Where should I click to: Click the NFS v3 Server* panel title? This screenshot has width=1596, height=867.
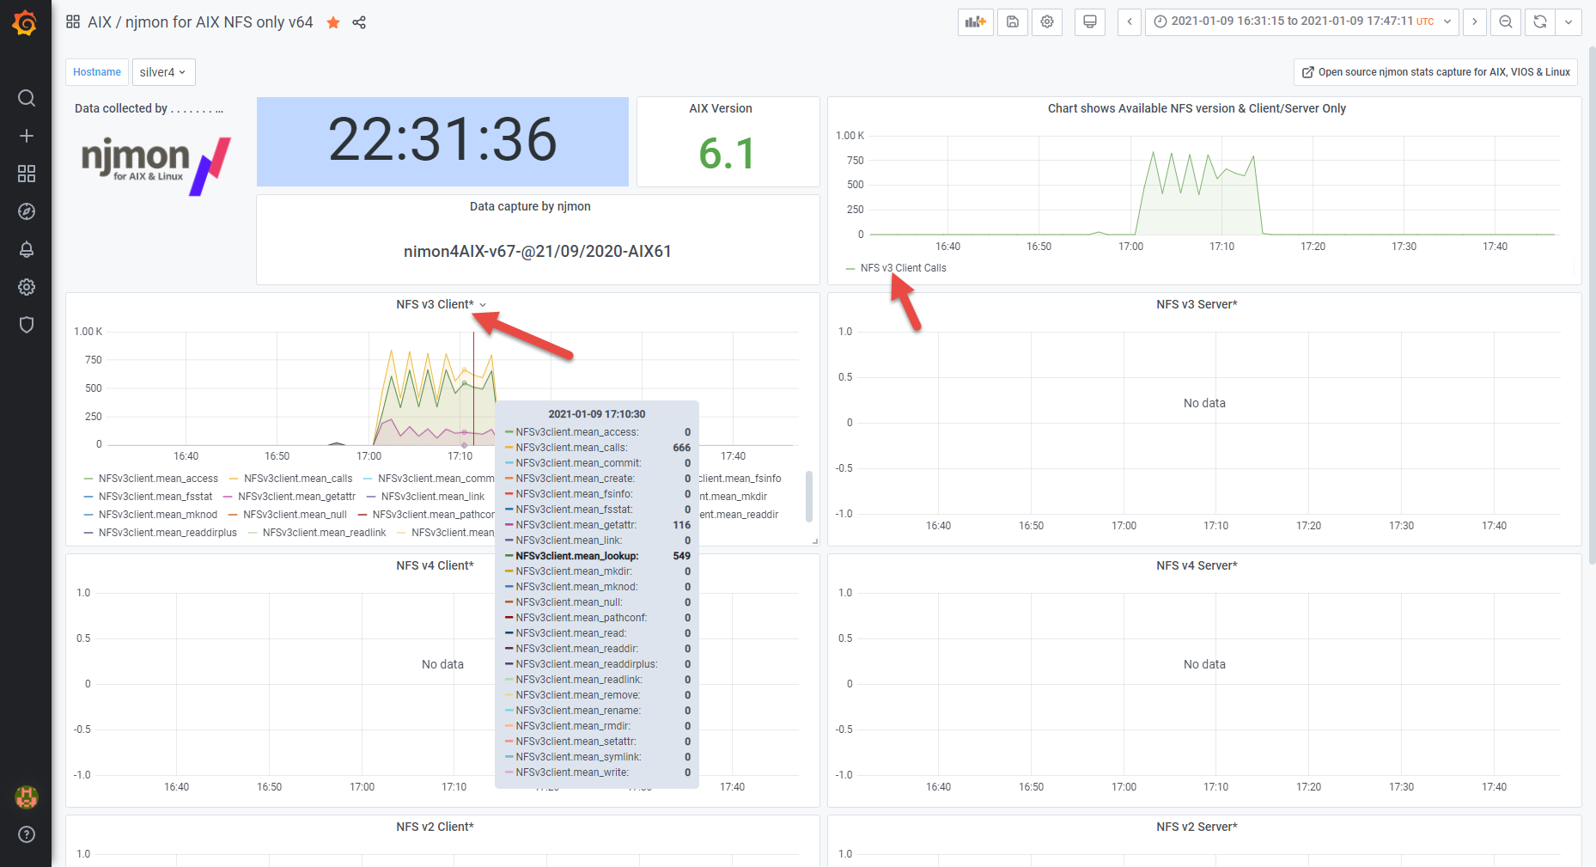(x=1197, y=304)
